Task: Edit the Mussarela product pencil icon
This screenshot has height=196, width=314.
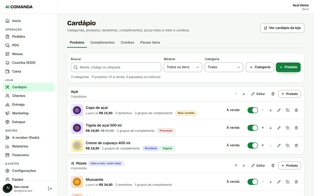Action: point(279,182)
